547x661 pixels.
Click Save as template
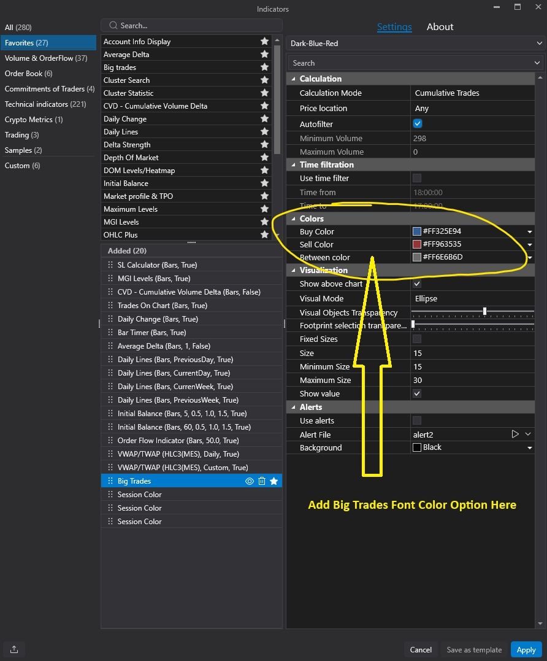point(474,649)
